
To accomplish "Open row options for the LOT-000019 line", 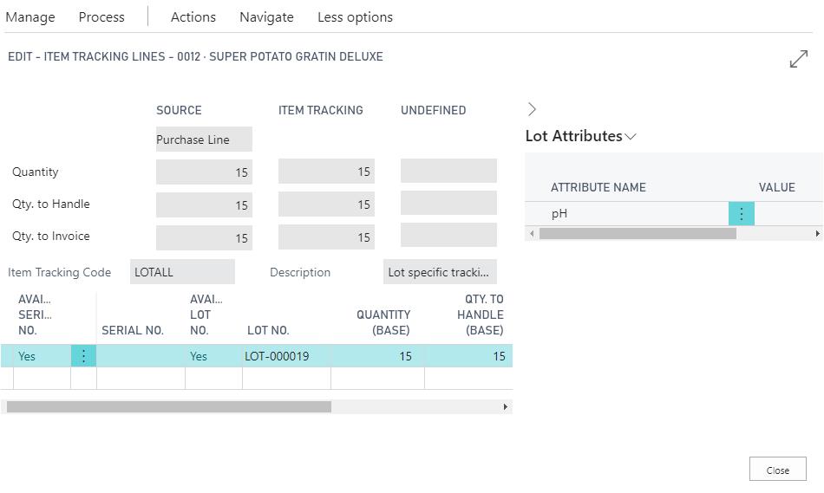I will [83, 356].
